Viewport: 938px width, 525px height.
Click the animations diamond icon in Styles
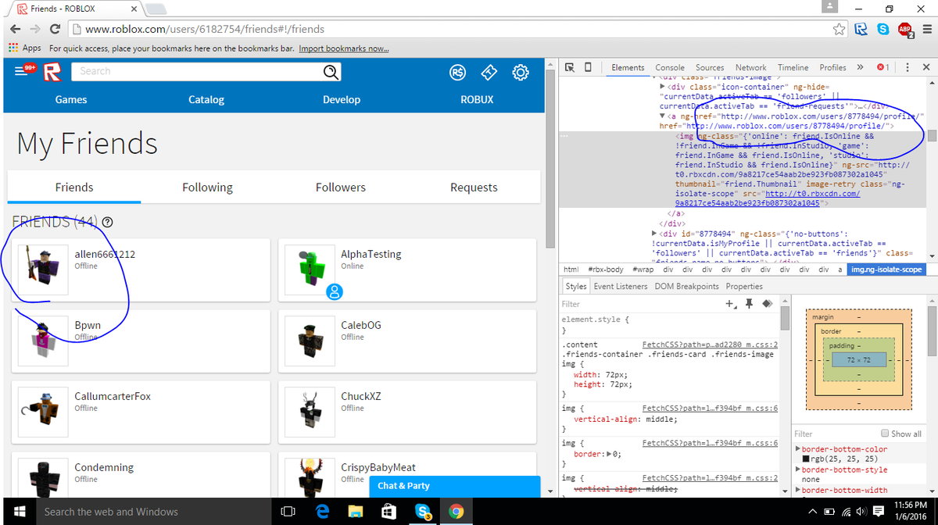(x=767, y=304)
